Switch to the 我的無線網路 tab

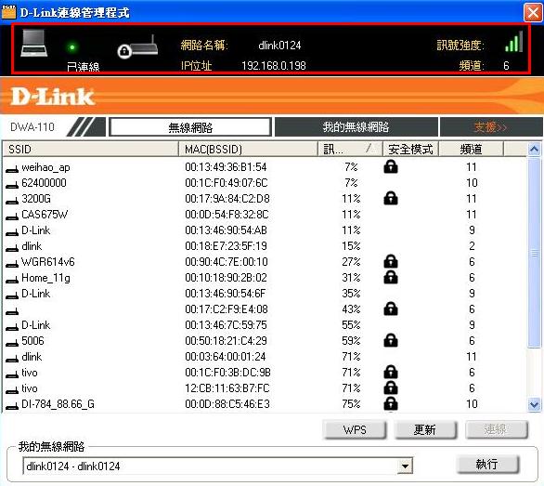tap(356, 127)
